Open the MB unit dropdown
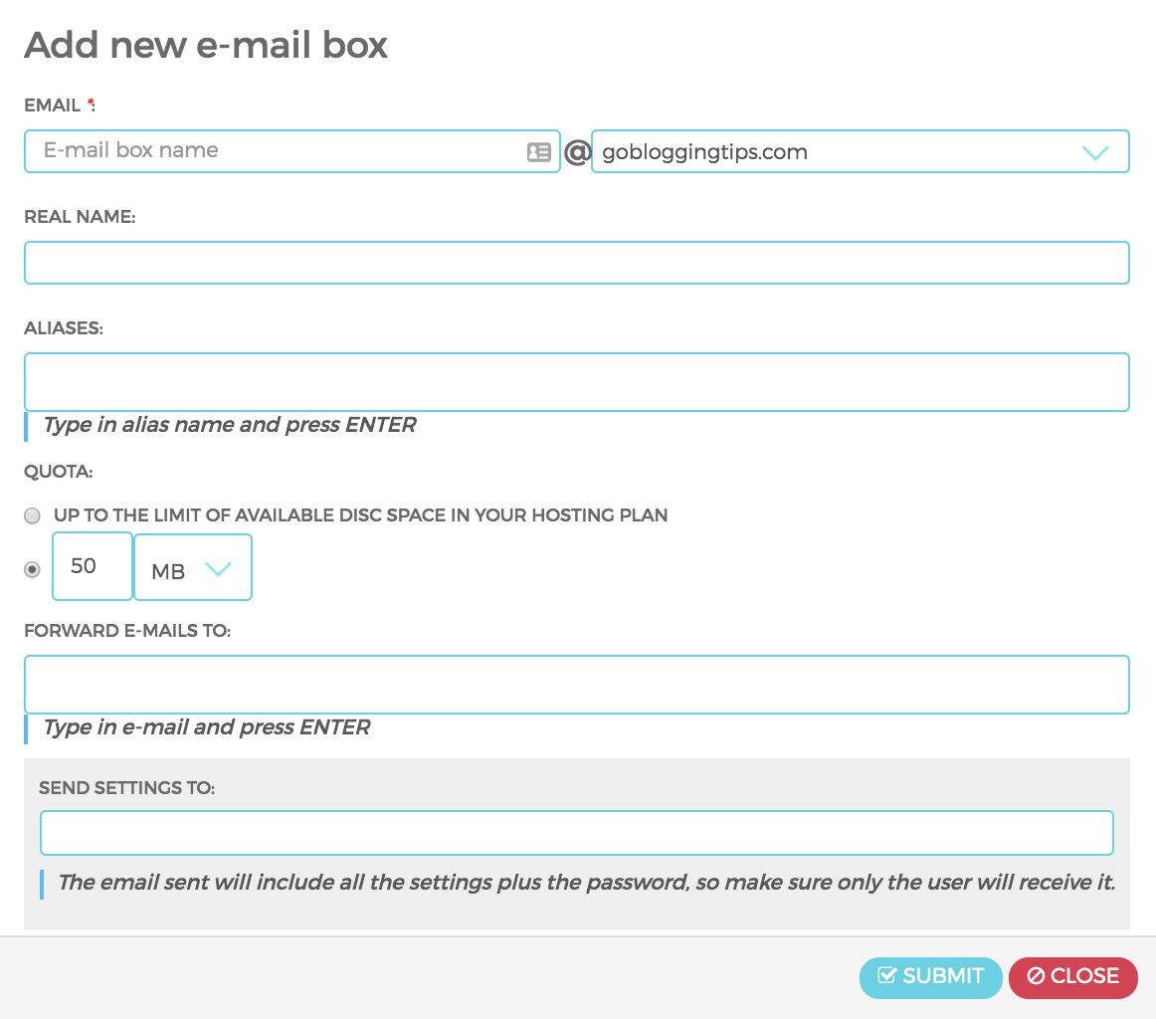 (x=193, y=567)
